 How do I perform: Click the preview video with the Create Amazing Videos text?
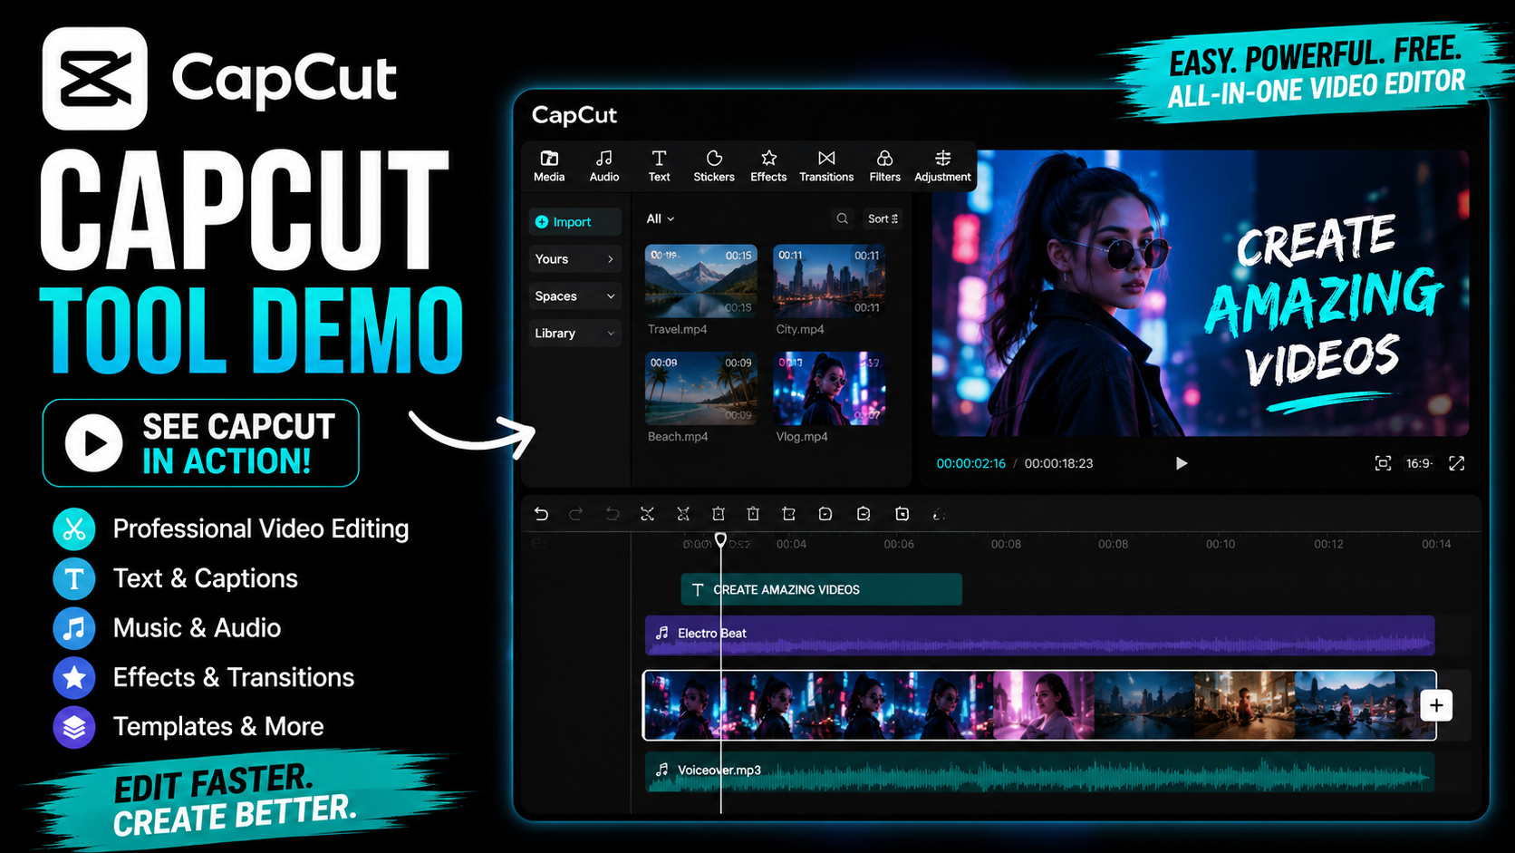point(1201,293)
